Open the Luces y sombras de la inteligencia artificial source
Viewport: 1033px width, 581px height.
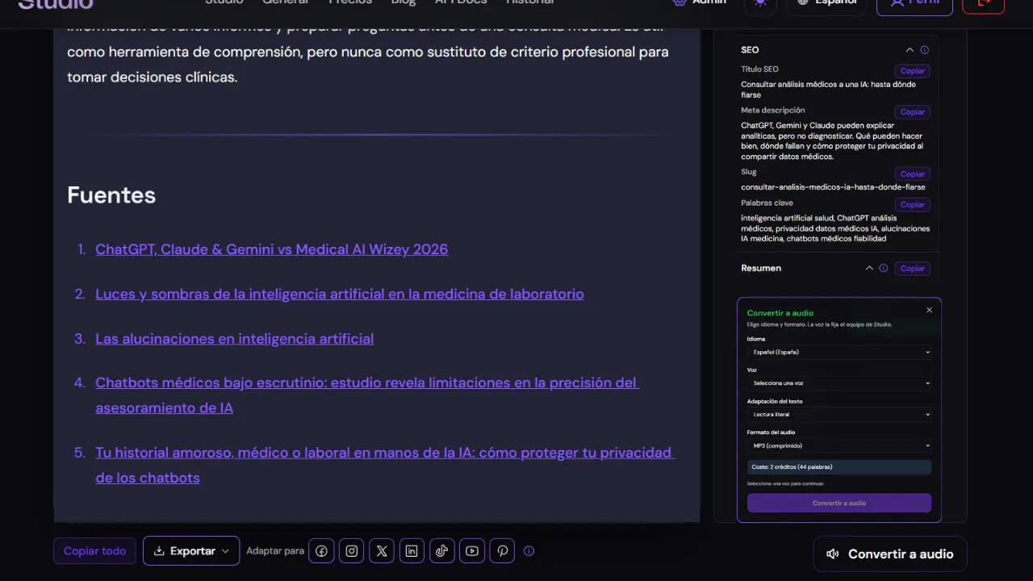(340, 294)
